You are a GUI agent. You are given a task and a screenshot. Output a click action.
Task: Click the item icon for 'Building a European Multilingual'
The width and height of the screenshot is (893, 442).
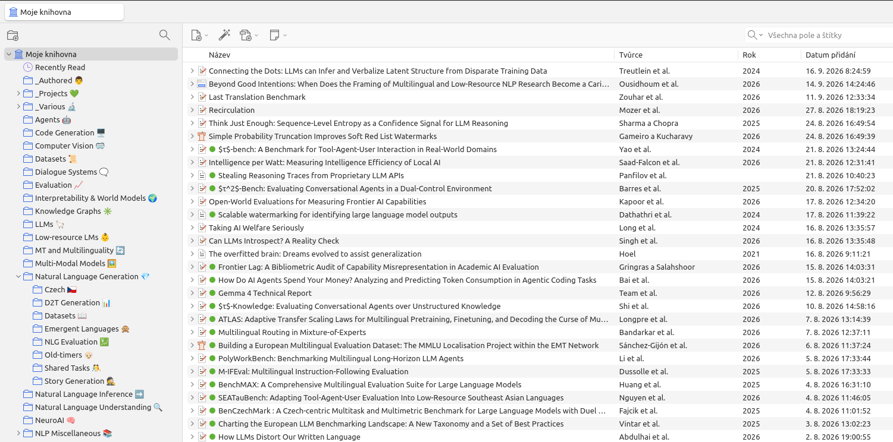(x=202, y=345)
